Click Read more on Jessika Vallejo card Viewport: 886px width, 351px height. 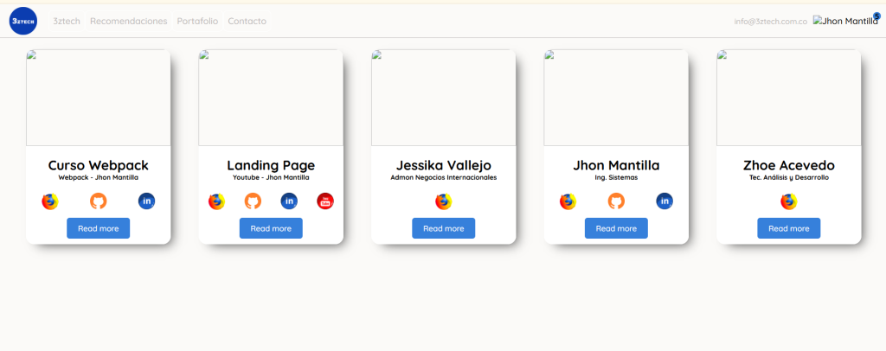[444, 228]
